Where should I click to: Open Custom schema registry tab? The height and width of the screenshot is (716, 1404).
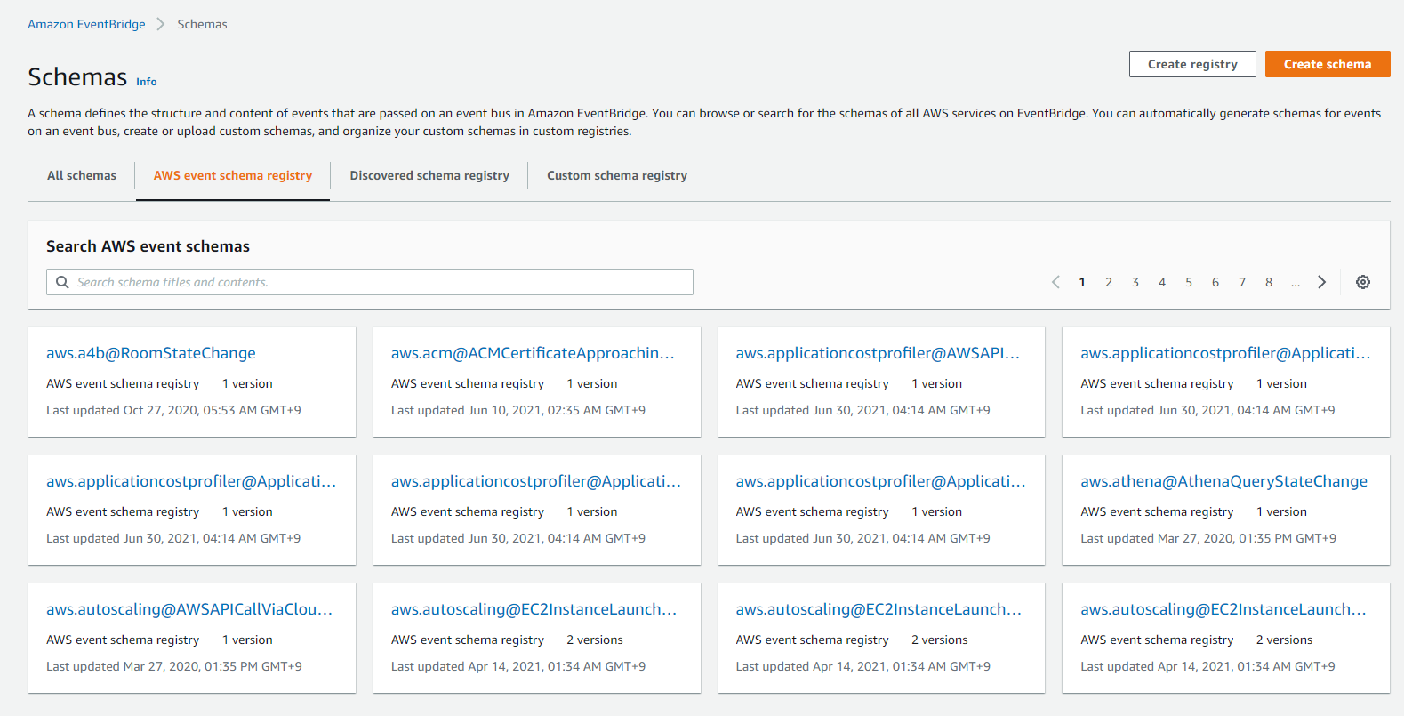tap(617, 175)
